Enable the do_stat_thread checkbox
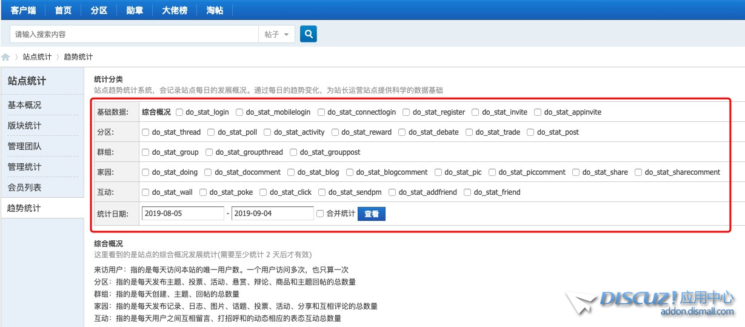This screenshot has width=745, height=327. 145,132
